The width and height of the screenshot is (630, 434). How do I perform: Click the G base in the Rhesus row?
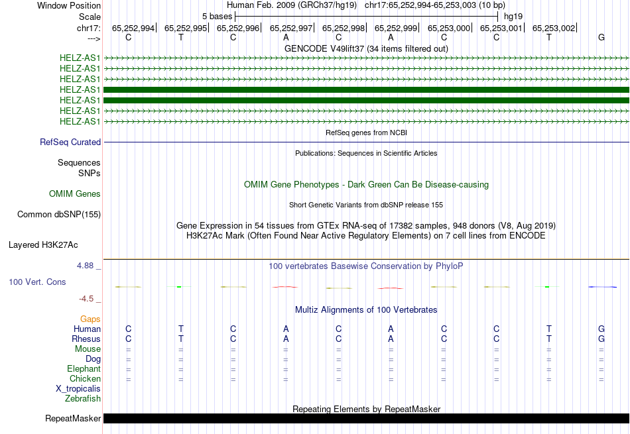[x=601, y=339]
